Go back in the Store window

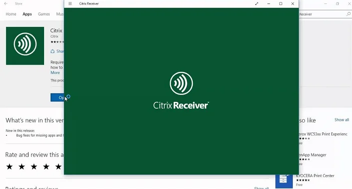(6, 3)
